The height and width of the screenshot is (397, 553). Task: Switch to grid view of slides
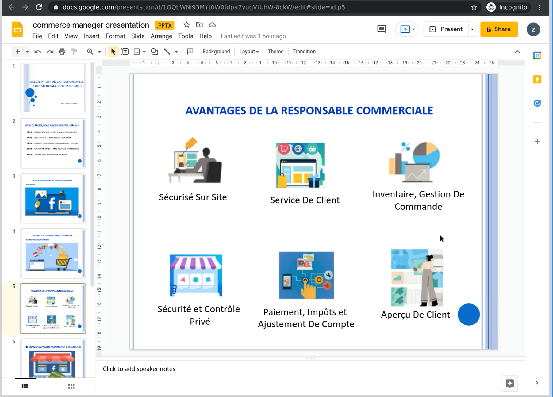click(x=71, y=386)
